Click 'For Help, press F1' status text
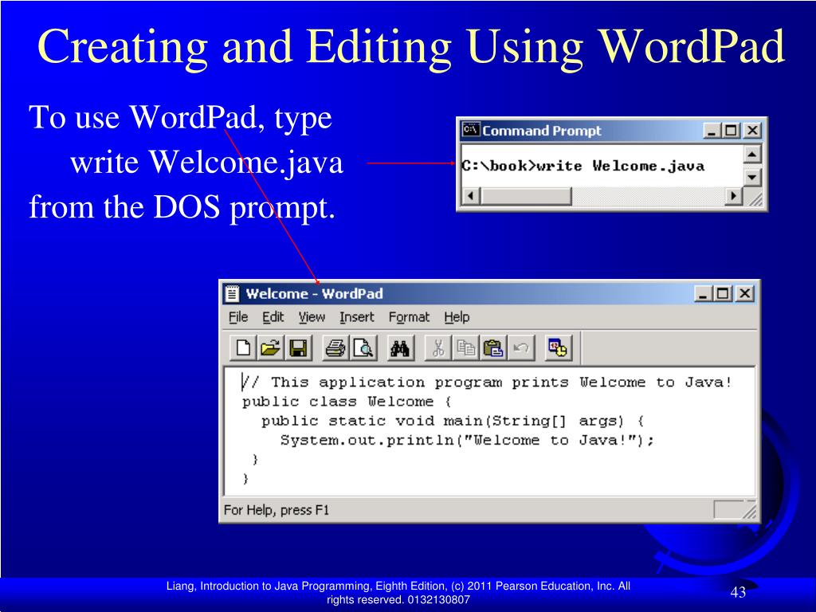This screenshot has height=612, width=816. coord(277,510)
